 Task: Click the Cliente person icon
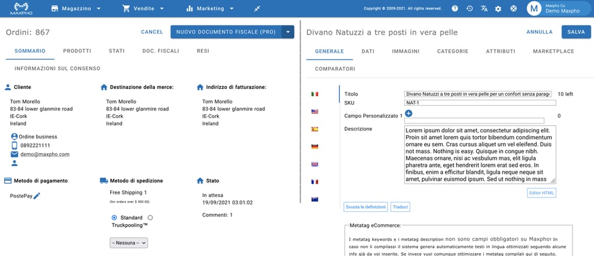pos(8,87)
